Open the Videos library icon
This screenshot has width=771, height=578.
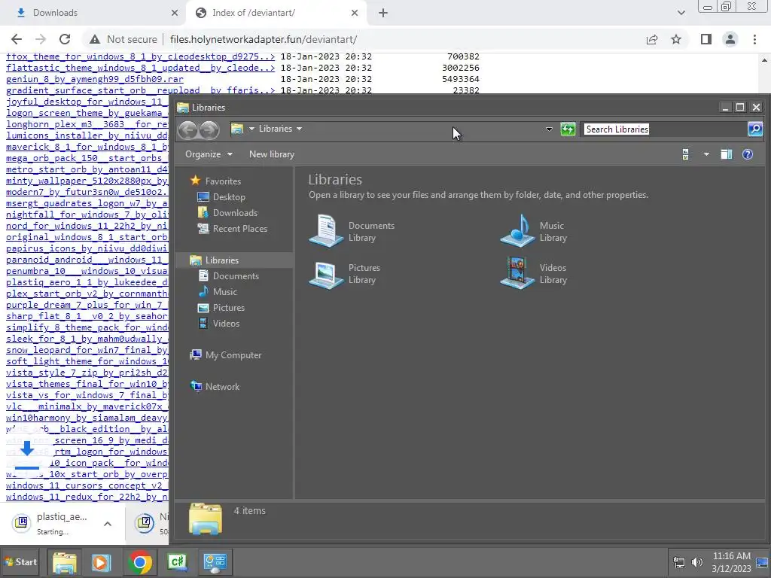517,273
